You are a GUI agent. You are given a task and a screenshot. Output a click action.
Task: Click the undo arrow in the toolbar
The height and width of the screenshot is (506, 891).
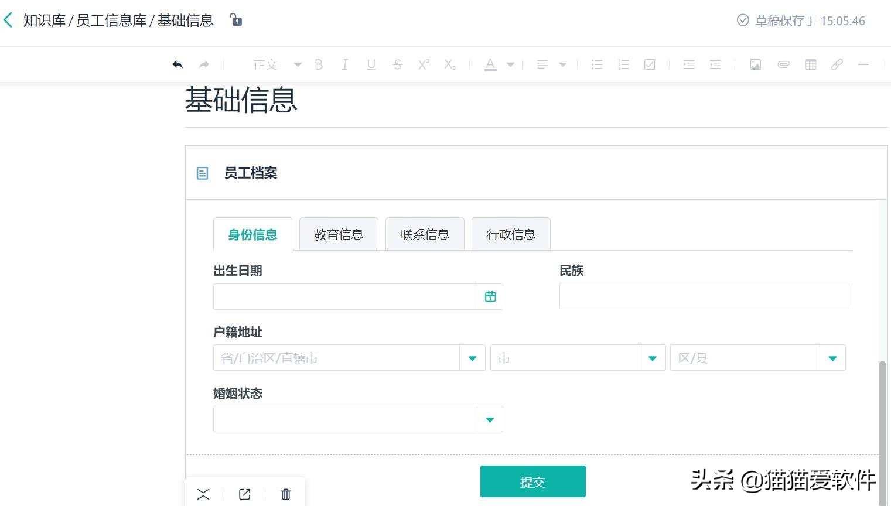177,64
